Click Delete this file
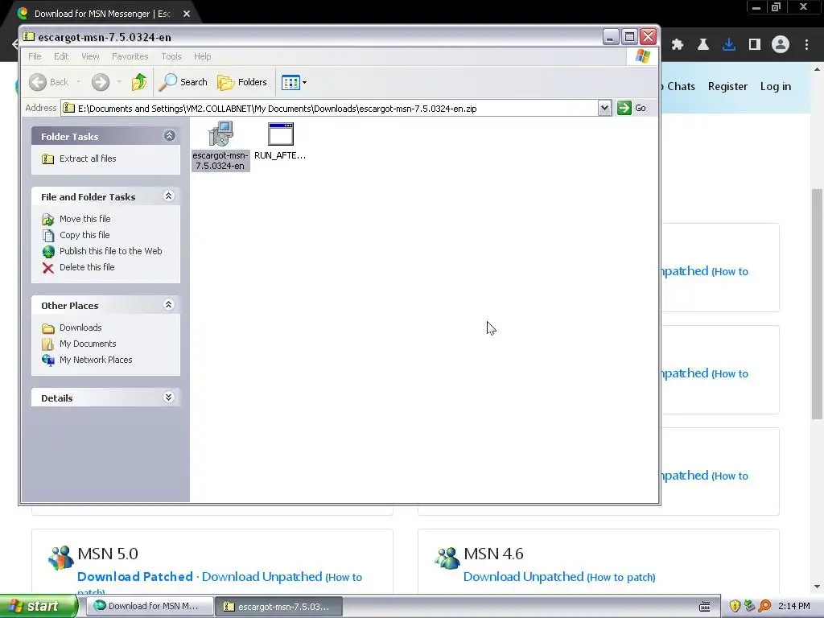Image resolution: width=824 pixels, height=618 pixels. pyautogui.click(x=87, y=267)
